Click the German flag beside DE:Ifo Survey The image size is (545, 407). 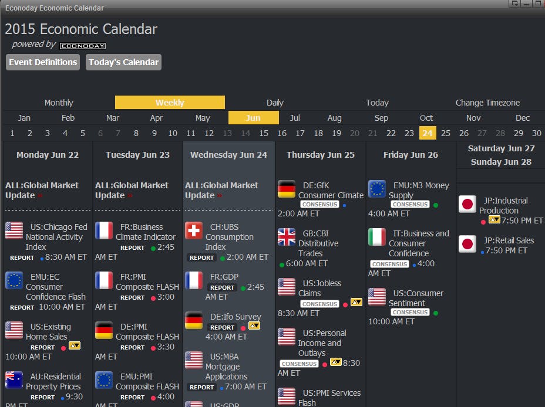(x=194, y=320)
